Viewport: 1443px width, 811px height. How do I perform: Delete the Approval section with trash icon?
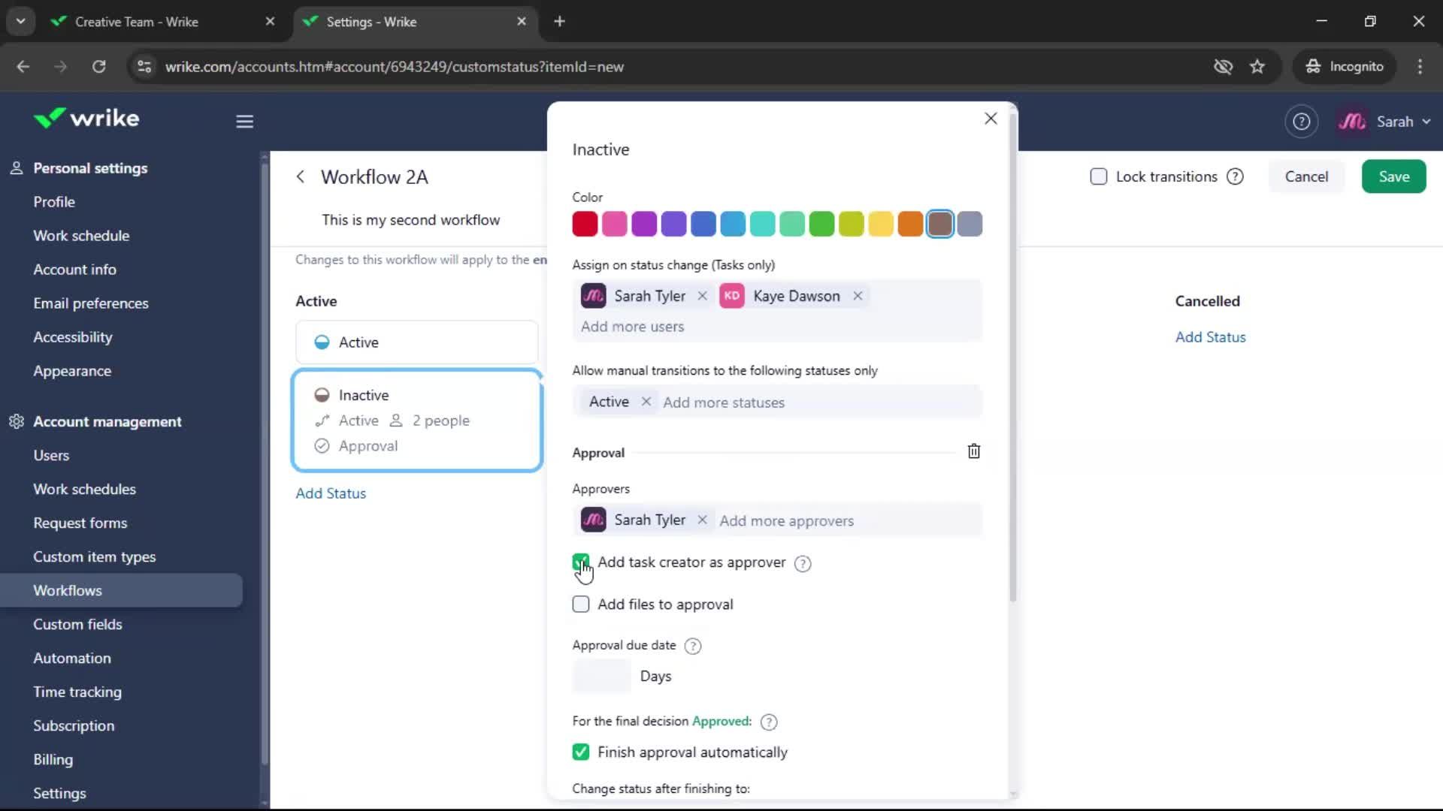point(973,451)
